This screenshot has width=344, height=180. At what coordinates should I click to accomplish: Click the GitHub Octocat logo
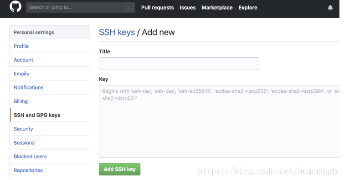(15, 6)
